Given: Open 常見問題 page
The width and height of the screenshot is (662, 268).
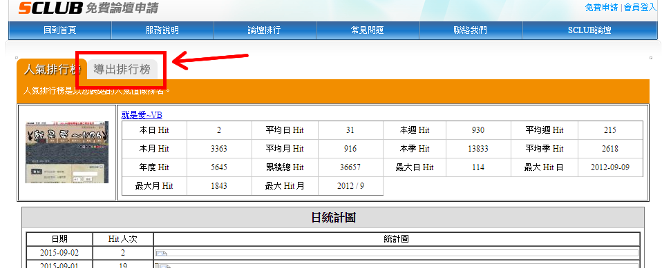Looking at the screenshot, I should [368, 30].
